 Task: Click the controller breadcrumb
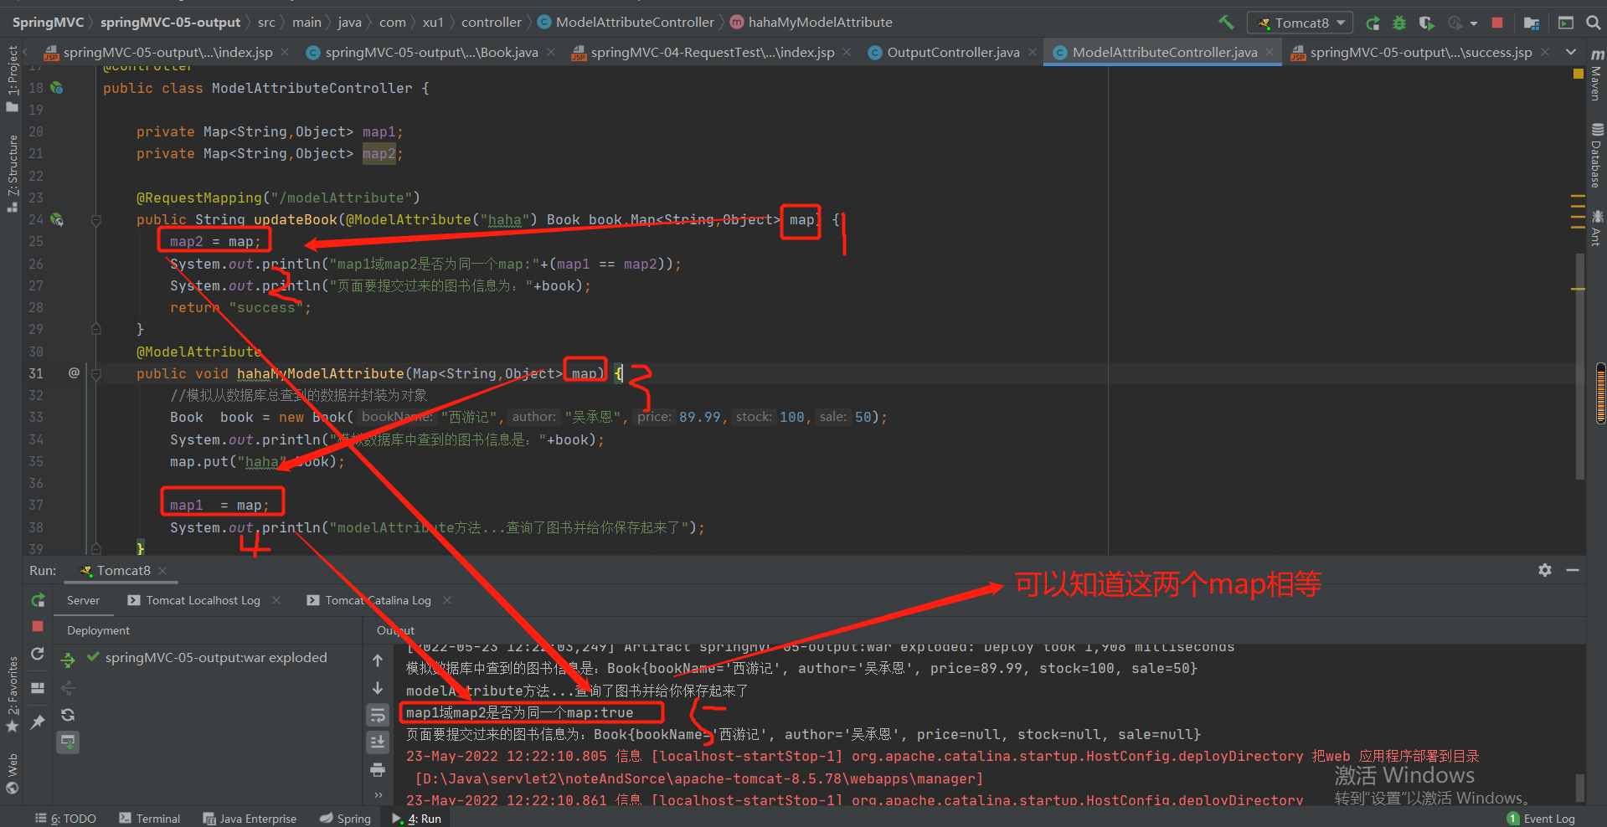coord(491,23)
